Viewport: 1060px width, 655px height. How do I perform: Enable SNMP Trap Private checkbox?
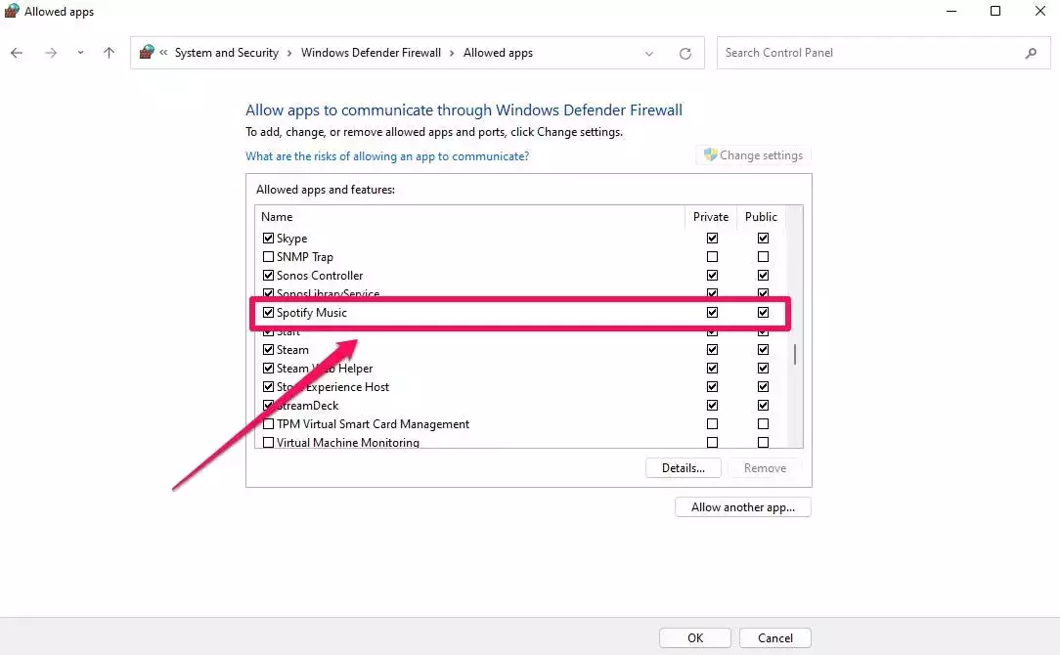click(x=712, y=257)
